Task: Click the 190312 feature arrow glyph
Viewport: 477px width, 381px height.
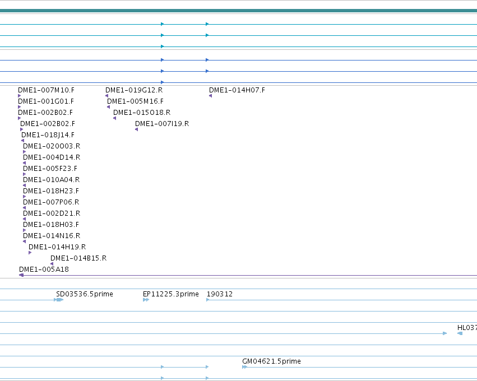Action: [x=208, y=300]
